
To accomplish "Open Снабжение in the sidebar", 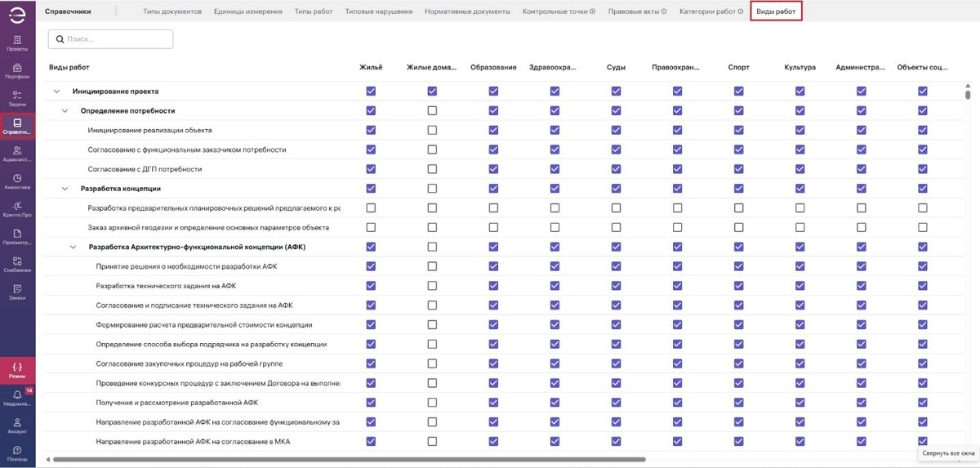I will 17,264.
